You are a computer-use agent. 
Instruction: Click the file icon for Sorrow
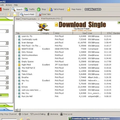click(19, 58)
